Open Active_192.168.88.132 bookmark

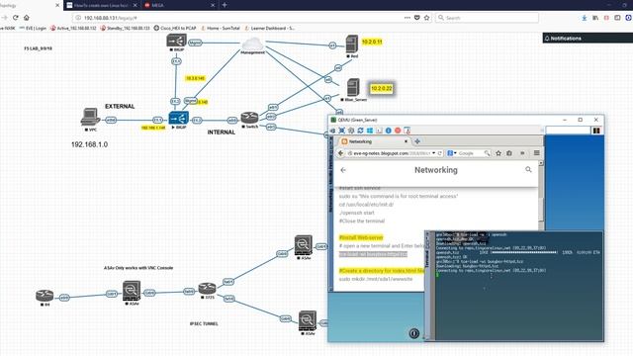pos(73,29)
